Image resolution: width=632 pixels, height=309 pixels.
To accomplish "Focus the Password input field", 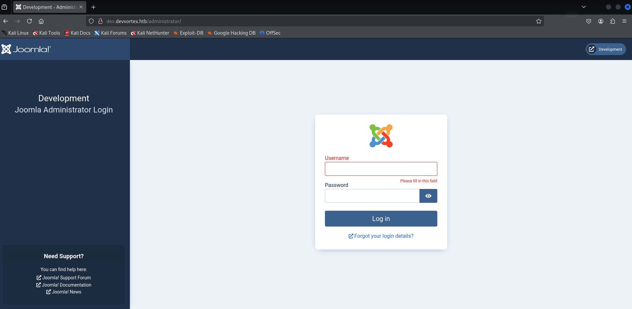I will point(372,196).
